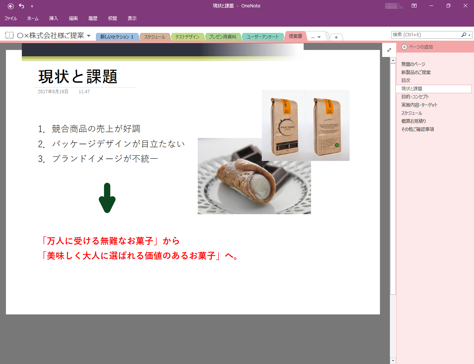This screenshot has width=474, height=364.
Task: Open the プレゼン用資料 section tab
Action: 223,37
